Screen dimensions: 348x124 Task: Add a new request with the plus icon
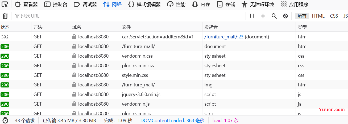click(x=263, y=16)
